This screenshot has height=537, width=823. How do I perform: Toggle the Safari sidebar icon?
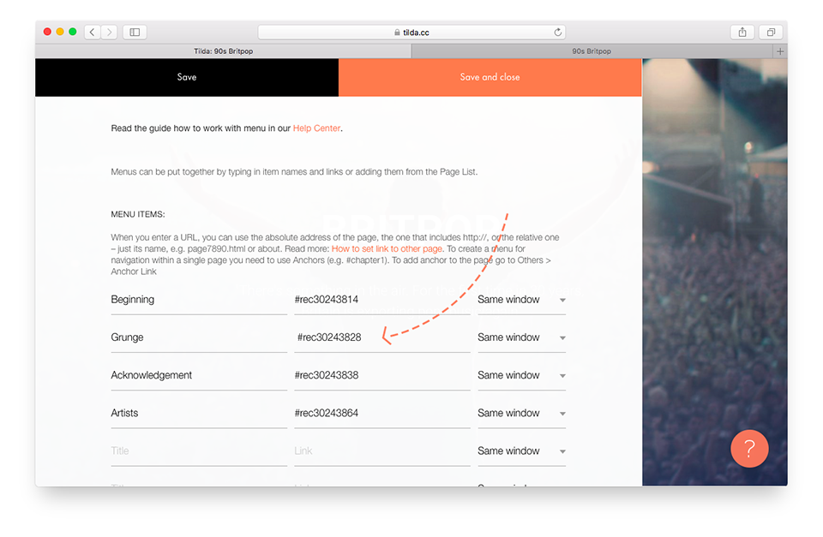click(x=135, y=32)
